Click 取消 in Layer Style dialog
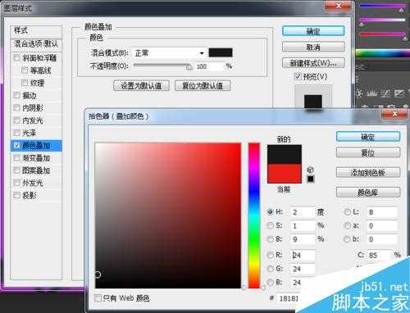410x313 pixels. click(x=313, y=48)
